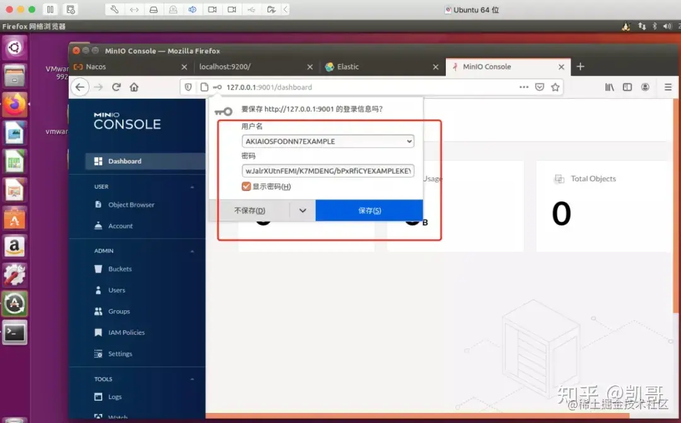Screen dimensions: 681x423
Task: Open page actions three-dot menu
Action: click(524, 87)
